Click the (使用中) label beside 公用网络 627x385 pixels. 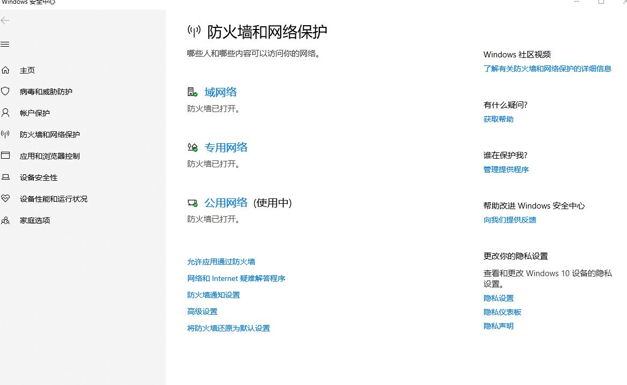(273, 203)
